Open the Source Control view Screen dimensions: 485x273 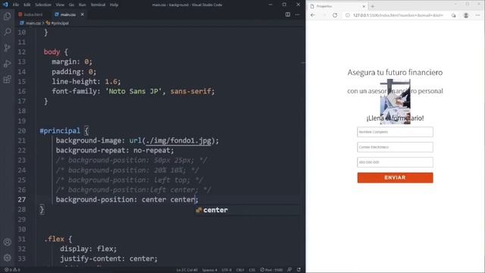point(7,48)
